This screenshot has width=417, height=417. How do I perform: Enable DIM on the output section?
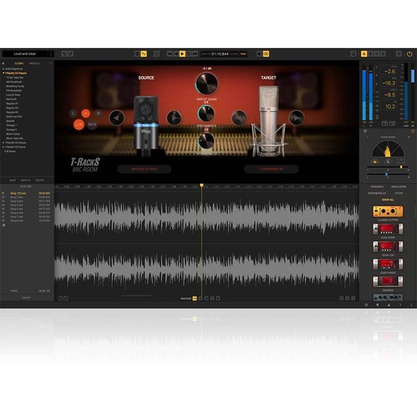point(242,53)
